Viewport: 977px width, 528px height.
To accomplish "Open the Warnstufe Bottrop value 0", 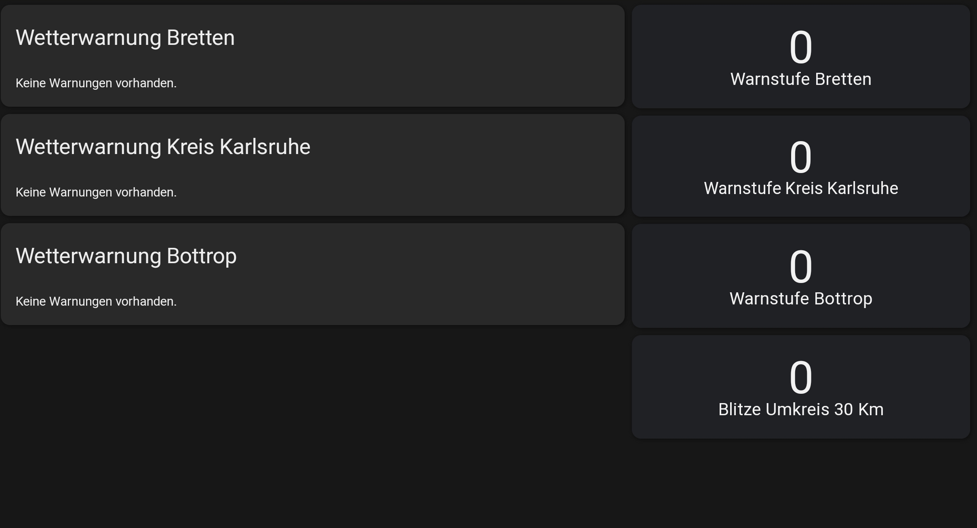I will [x=800, y=267].
